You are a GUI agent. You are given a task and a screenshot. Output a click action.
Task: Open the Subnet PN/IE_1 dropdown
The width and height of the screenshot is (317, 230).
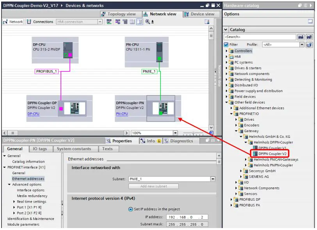(213, 179)
